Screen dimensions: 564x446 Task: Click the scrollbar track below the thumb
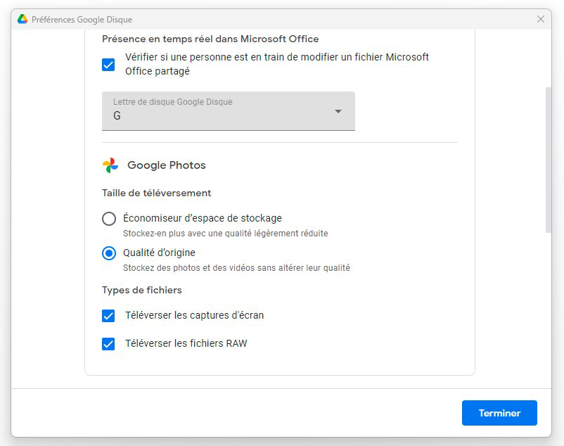click(x=548, y=310)
